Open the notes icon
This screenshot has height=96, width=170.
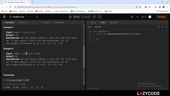pyautogui.click(x=100, y=17)
